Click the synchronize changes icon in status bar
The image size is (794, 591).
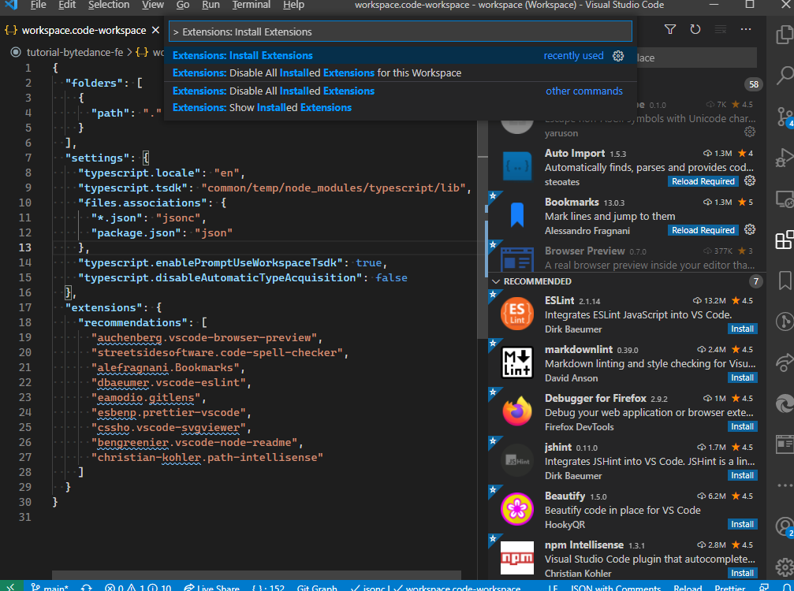(87, 588)
